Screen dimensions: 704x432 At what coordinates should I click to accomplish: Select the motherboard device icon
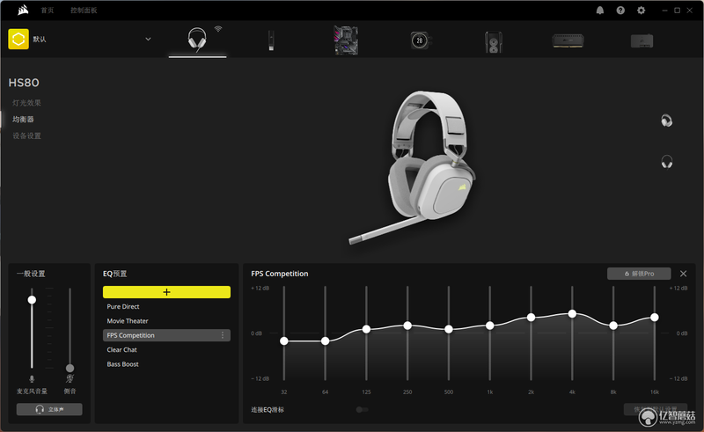click(x=346, y=40)
